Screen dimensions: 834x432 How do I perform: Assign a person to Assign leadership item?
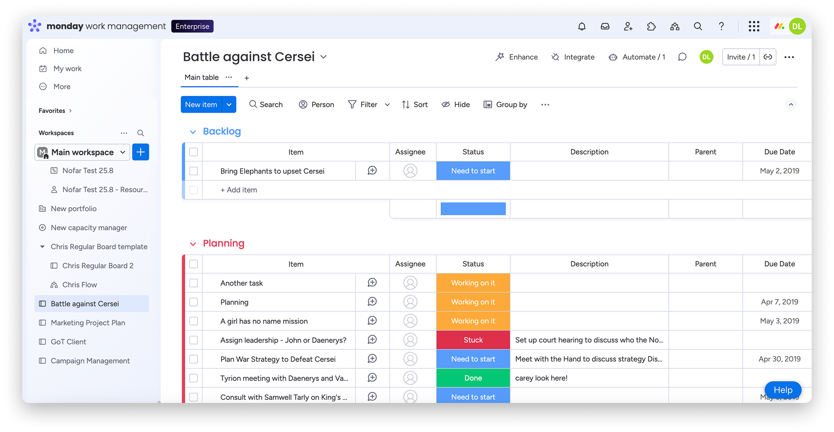click(410, 340)
